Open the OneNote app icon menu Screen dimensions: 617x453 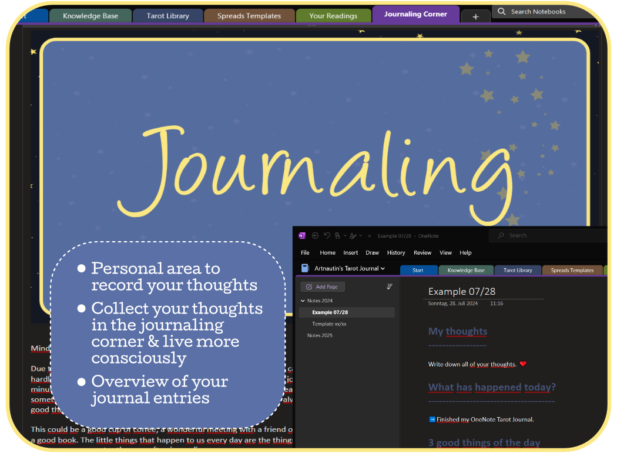tap(302, 235)
